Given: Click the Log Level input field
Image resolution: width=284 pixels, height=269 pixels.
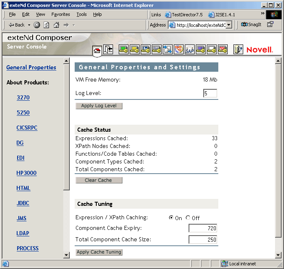Looking at the screenshot, I should click(x=210, y=93).
